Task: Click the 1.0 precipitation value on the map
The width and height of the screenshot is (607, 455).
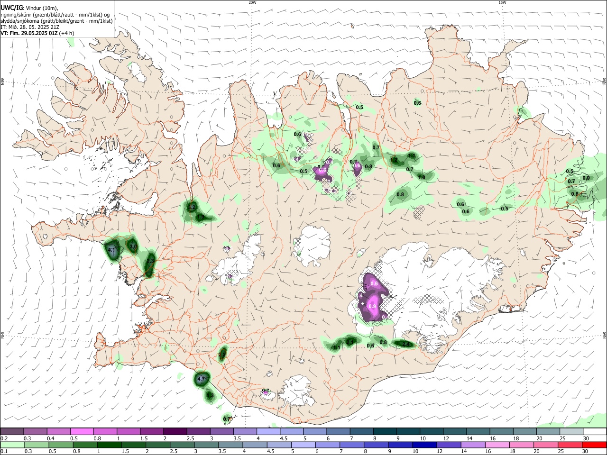Action: point(422,177)
